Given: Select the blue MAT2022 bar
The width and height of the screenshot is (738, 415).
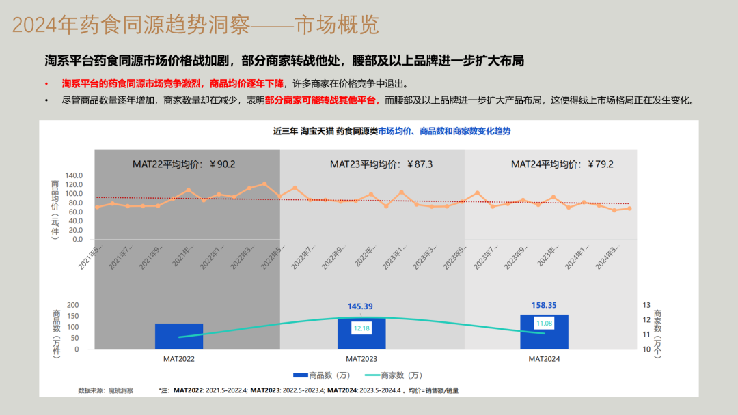Looking at the screenshot, I should [179, 337].
